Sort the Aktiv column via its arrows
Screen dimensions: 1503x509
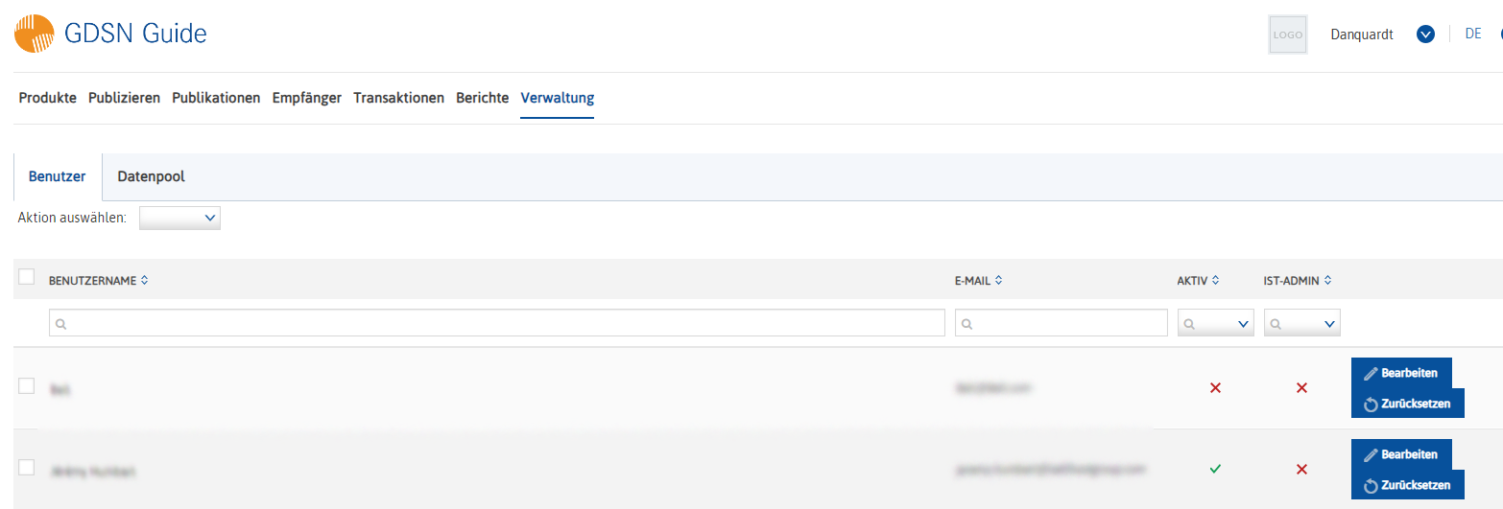pyautogui.click(x=1215, y=281)
